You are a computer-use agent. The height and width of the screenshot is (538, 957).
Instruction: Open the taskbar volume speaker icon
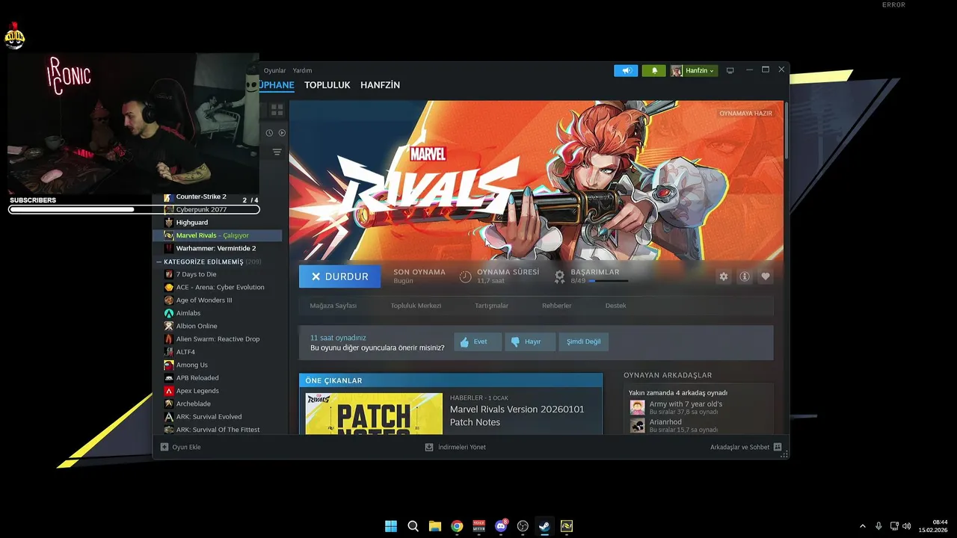tap(907, 526)
